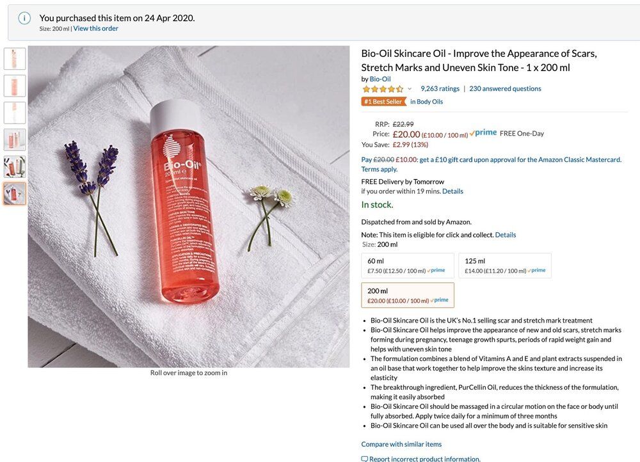640x462 pixels.
Task: Open the 230 answered questions link
Action: click(505, 89)
